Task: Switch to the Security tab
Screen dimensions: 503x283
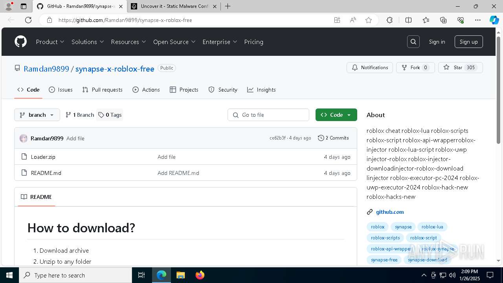Action: click(223, 90)
